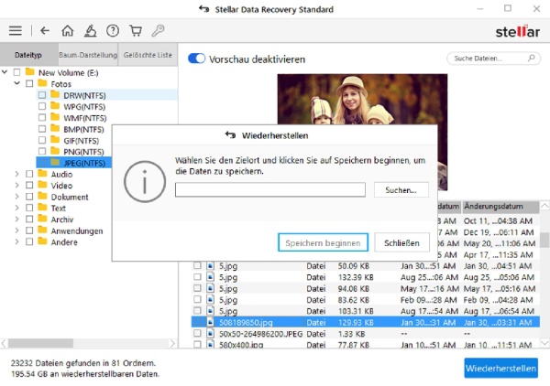This screenshot has height=386, width=550.
Task: Switch to the Gelöschte Liste tab
Action: point(148,55)
